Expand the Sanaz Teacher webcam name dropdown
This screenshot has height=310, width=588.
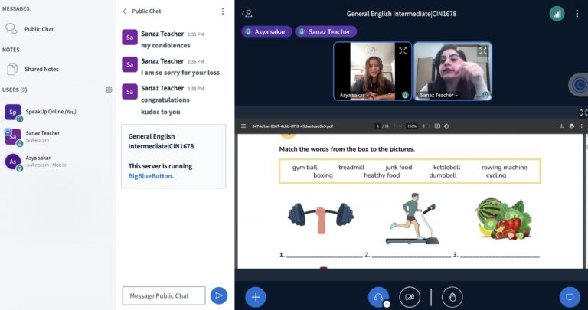click(x=438, y=95)
